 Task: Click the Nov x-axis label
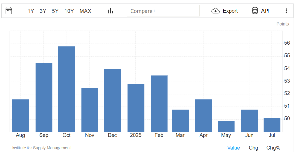pos(89,135)
